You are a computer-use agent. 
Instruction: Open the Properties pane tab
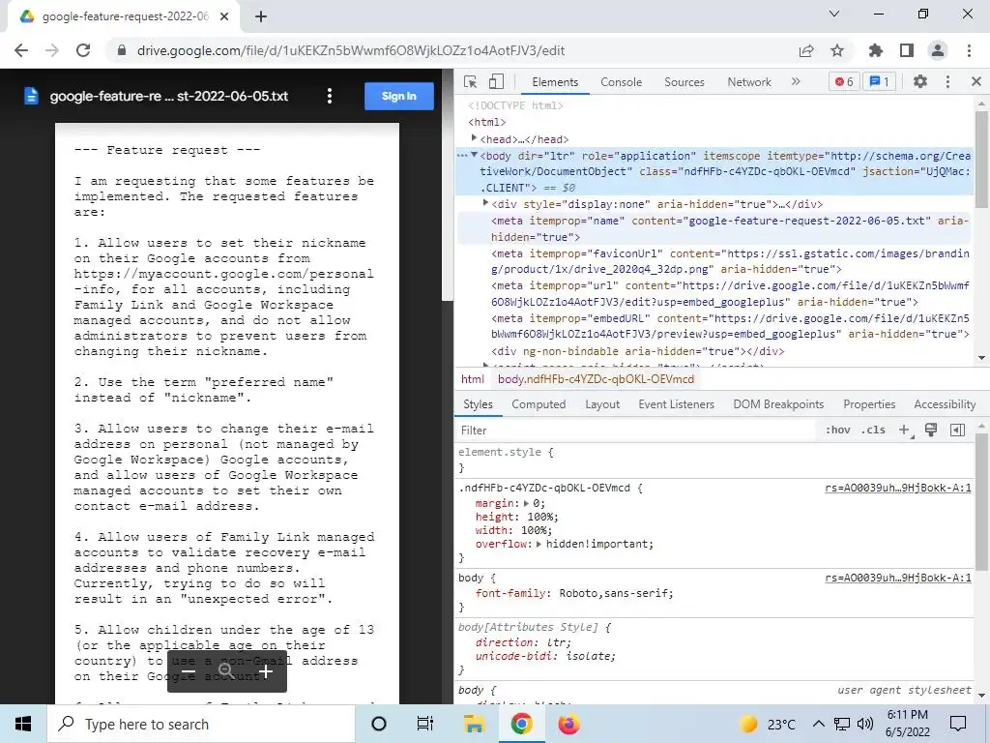point(869,404)
